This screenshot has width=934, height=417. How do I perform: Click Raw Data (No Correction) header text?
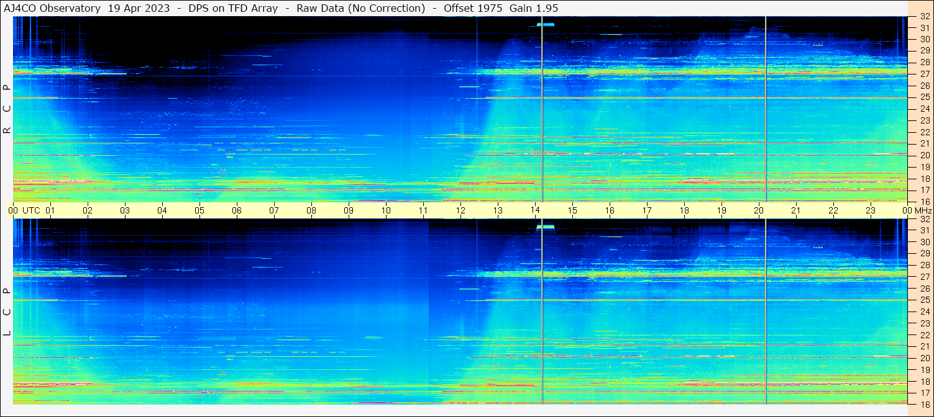point(360,8)
